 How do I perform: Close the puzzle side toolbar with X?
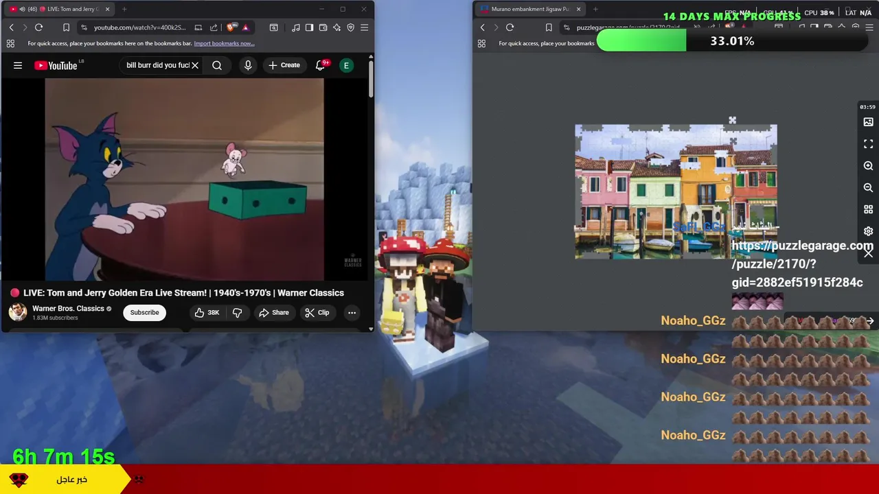[x=868, y=253]
